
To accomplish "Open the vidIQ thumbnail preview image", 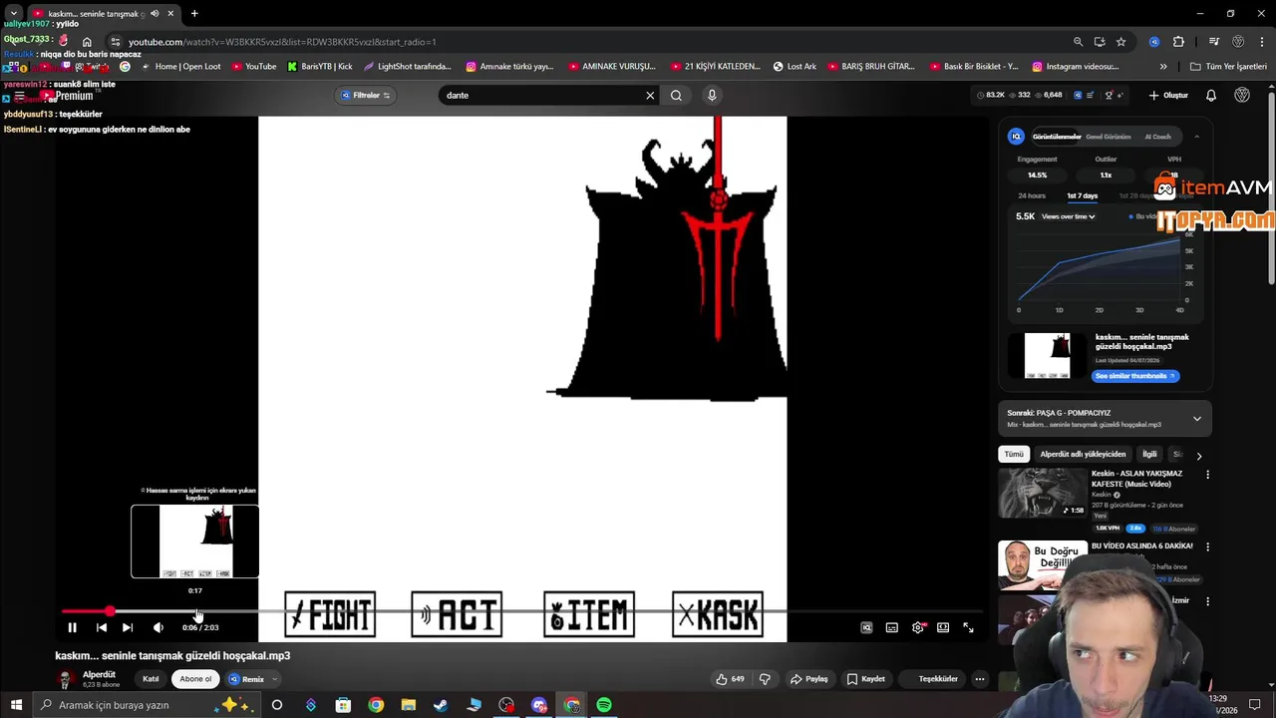I will click(1047, 356).
